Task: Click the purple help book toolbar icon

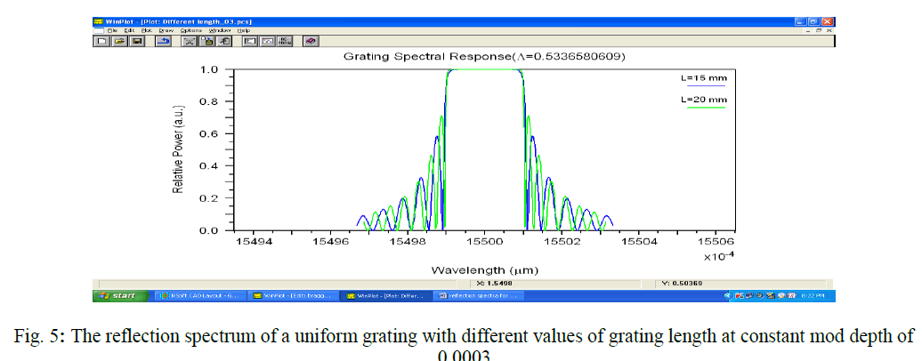Action: click(311, 41)
